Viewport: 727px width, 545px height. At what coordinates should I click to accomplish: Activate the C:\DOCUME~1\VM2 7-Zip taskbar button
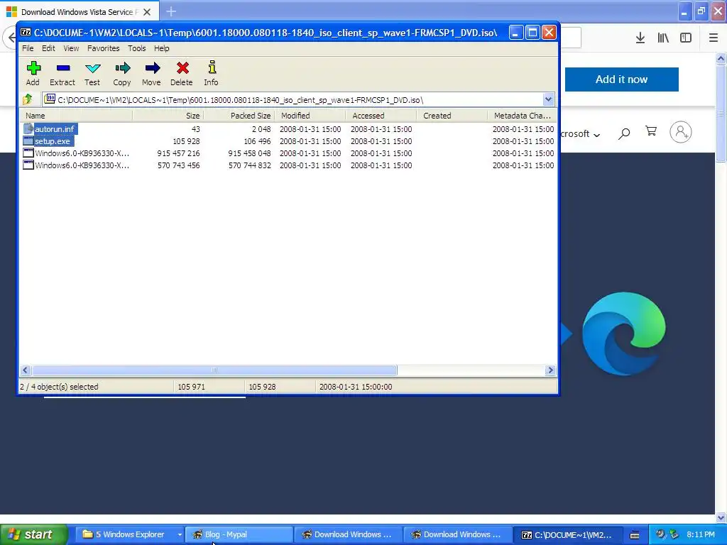point(567,534)
